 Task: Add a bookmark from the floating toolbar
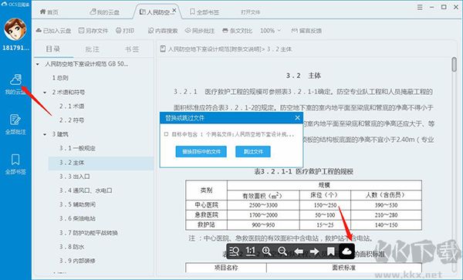pos(331,251)
